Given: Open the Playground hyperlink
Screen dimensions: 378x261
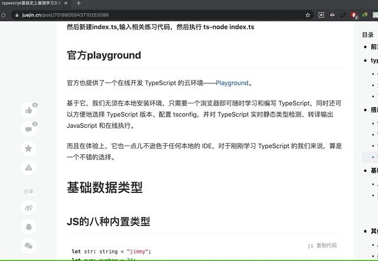Looking at the screenshot, I should pos(232,83).
